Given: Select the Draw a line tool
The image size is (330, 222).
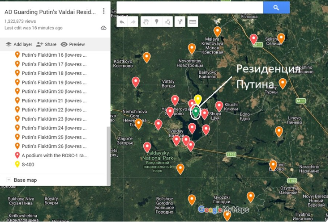Looking at the screenshot, I should (167, 22).
